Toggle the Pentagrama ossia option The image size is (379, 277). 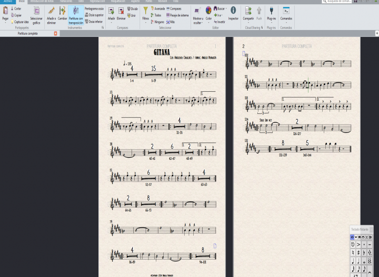94,8
